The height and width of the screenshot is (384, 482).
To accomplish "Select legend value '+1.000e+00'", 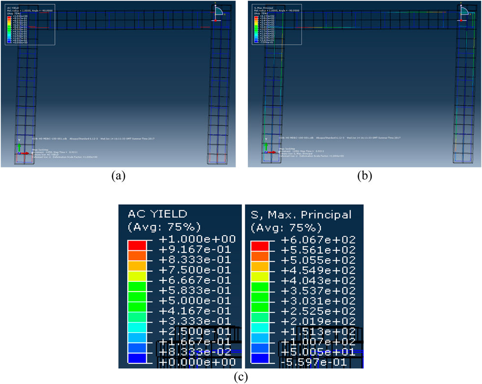I will click(x=197, y=239).
